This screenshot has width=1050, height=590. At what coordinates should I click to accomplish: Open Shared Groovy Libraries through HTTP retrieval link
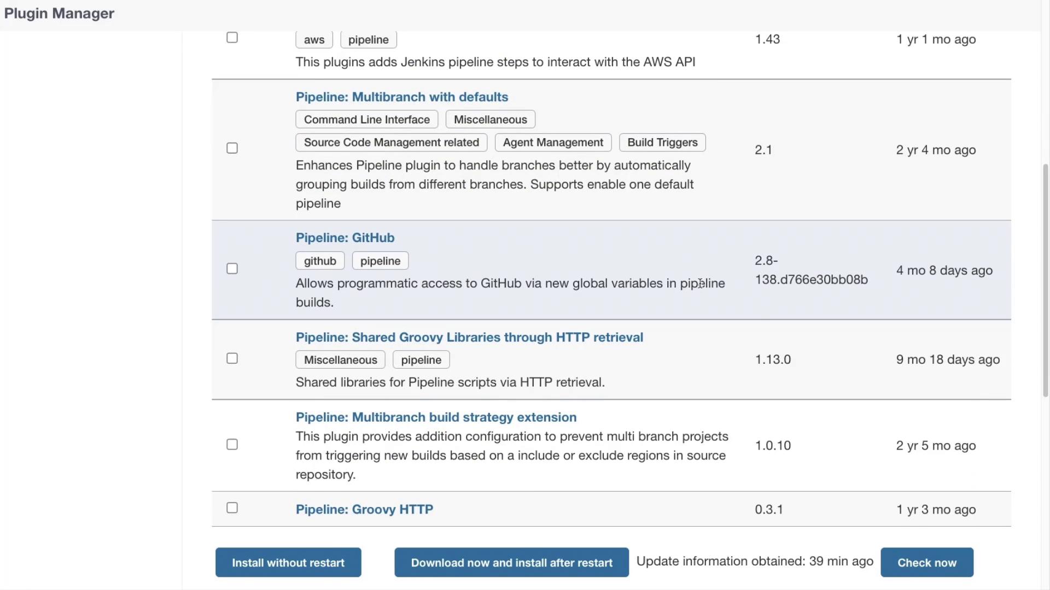click(469, 337)
